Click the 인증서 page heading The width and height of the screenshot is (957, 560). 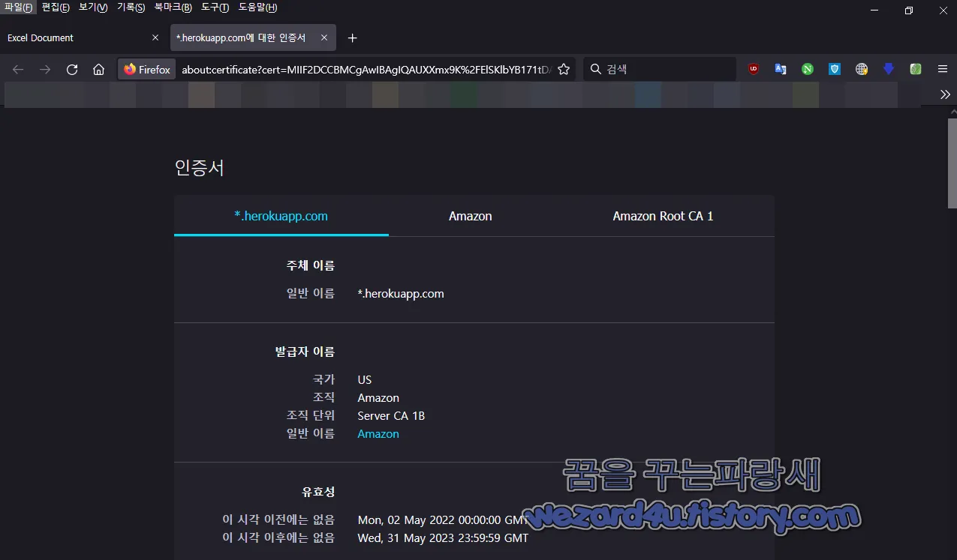click(x=200, y=168)
